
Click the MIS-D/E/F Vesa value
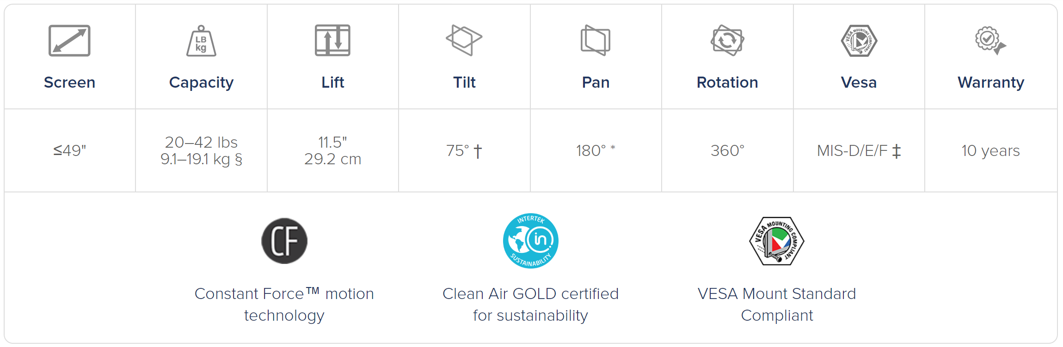click(x=859, y=151)
